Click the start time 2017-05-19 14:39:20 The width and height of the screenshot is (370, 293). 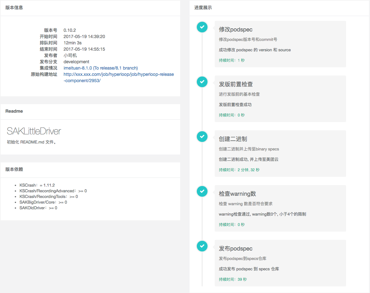(84, 37)
